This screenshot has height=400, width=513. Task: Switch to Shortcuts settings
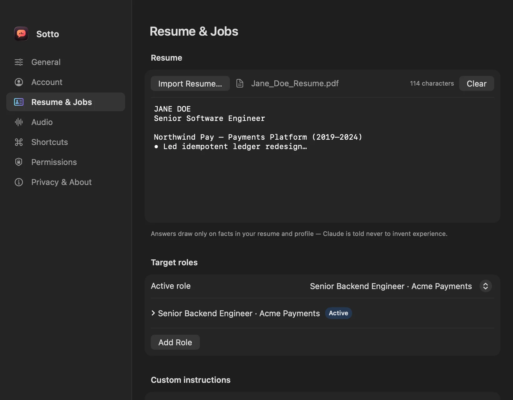[x=66, y=142]
